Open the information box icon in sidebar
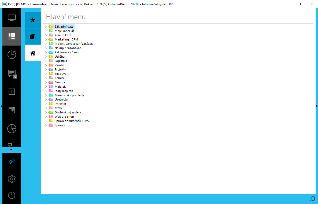Viewport: 318px width, 204px height. click(12, 92)
